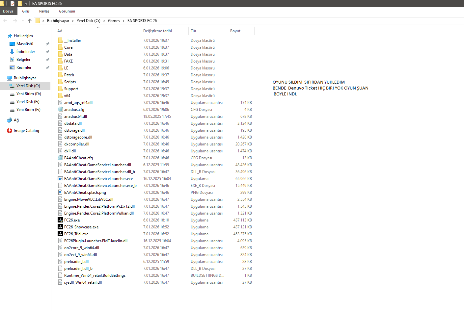Click 'Bu bilgisayar' in address bar

coord(58,21)
